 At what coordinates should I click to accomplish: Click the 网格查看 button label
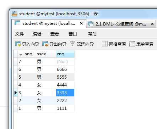[x=118, y=44]
